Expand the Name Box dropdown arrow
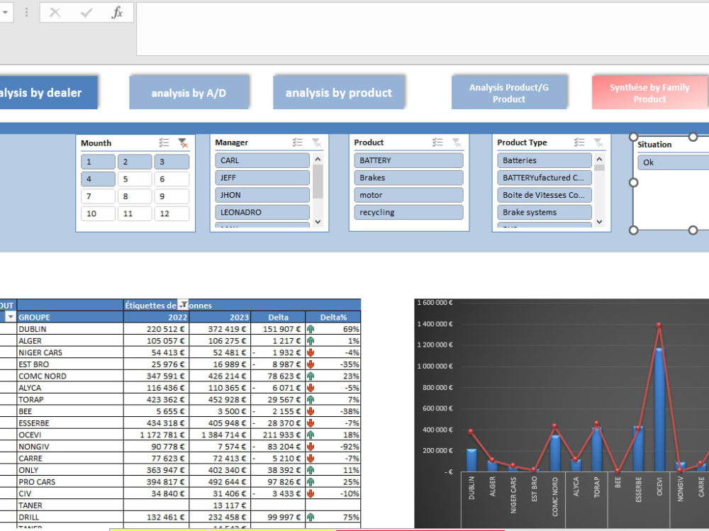This screenshot has width=709, height=531. (6, 12)
